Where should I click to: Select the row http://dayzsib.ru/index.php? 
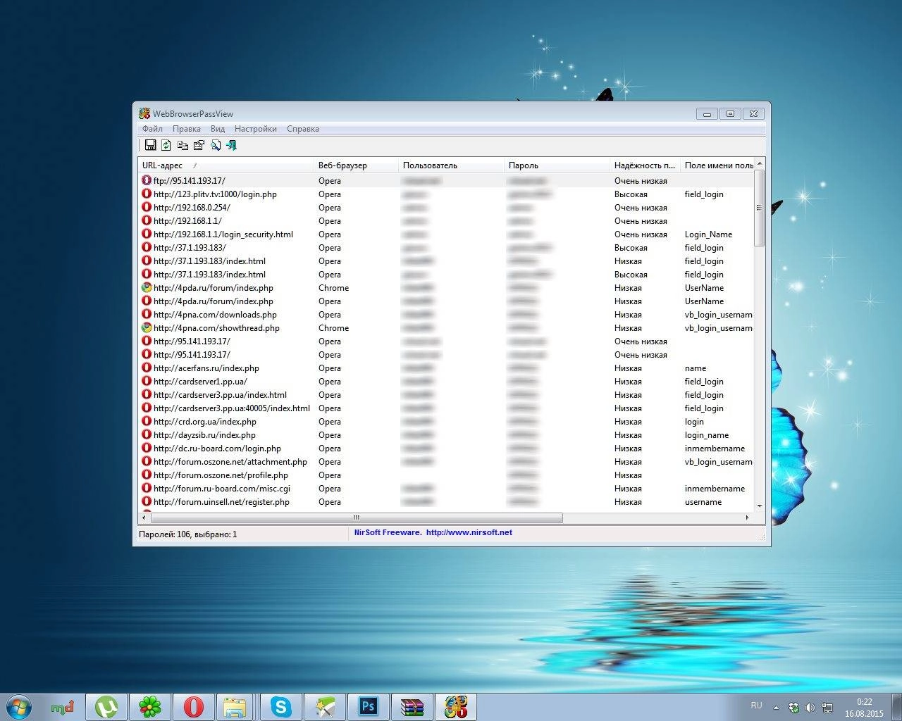(x=446, y=435)
